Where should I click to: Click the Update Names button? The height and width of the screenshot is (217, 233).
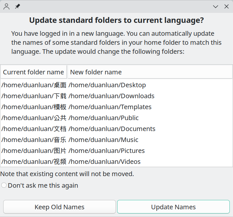[x=173, y=207]
